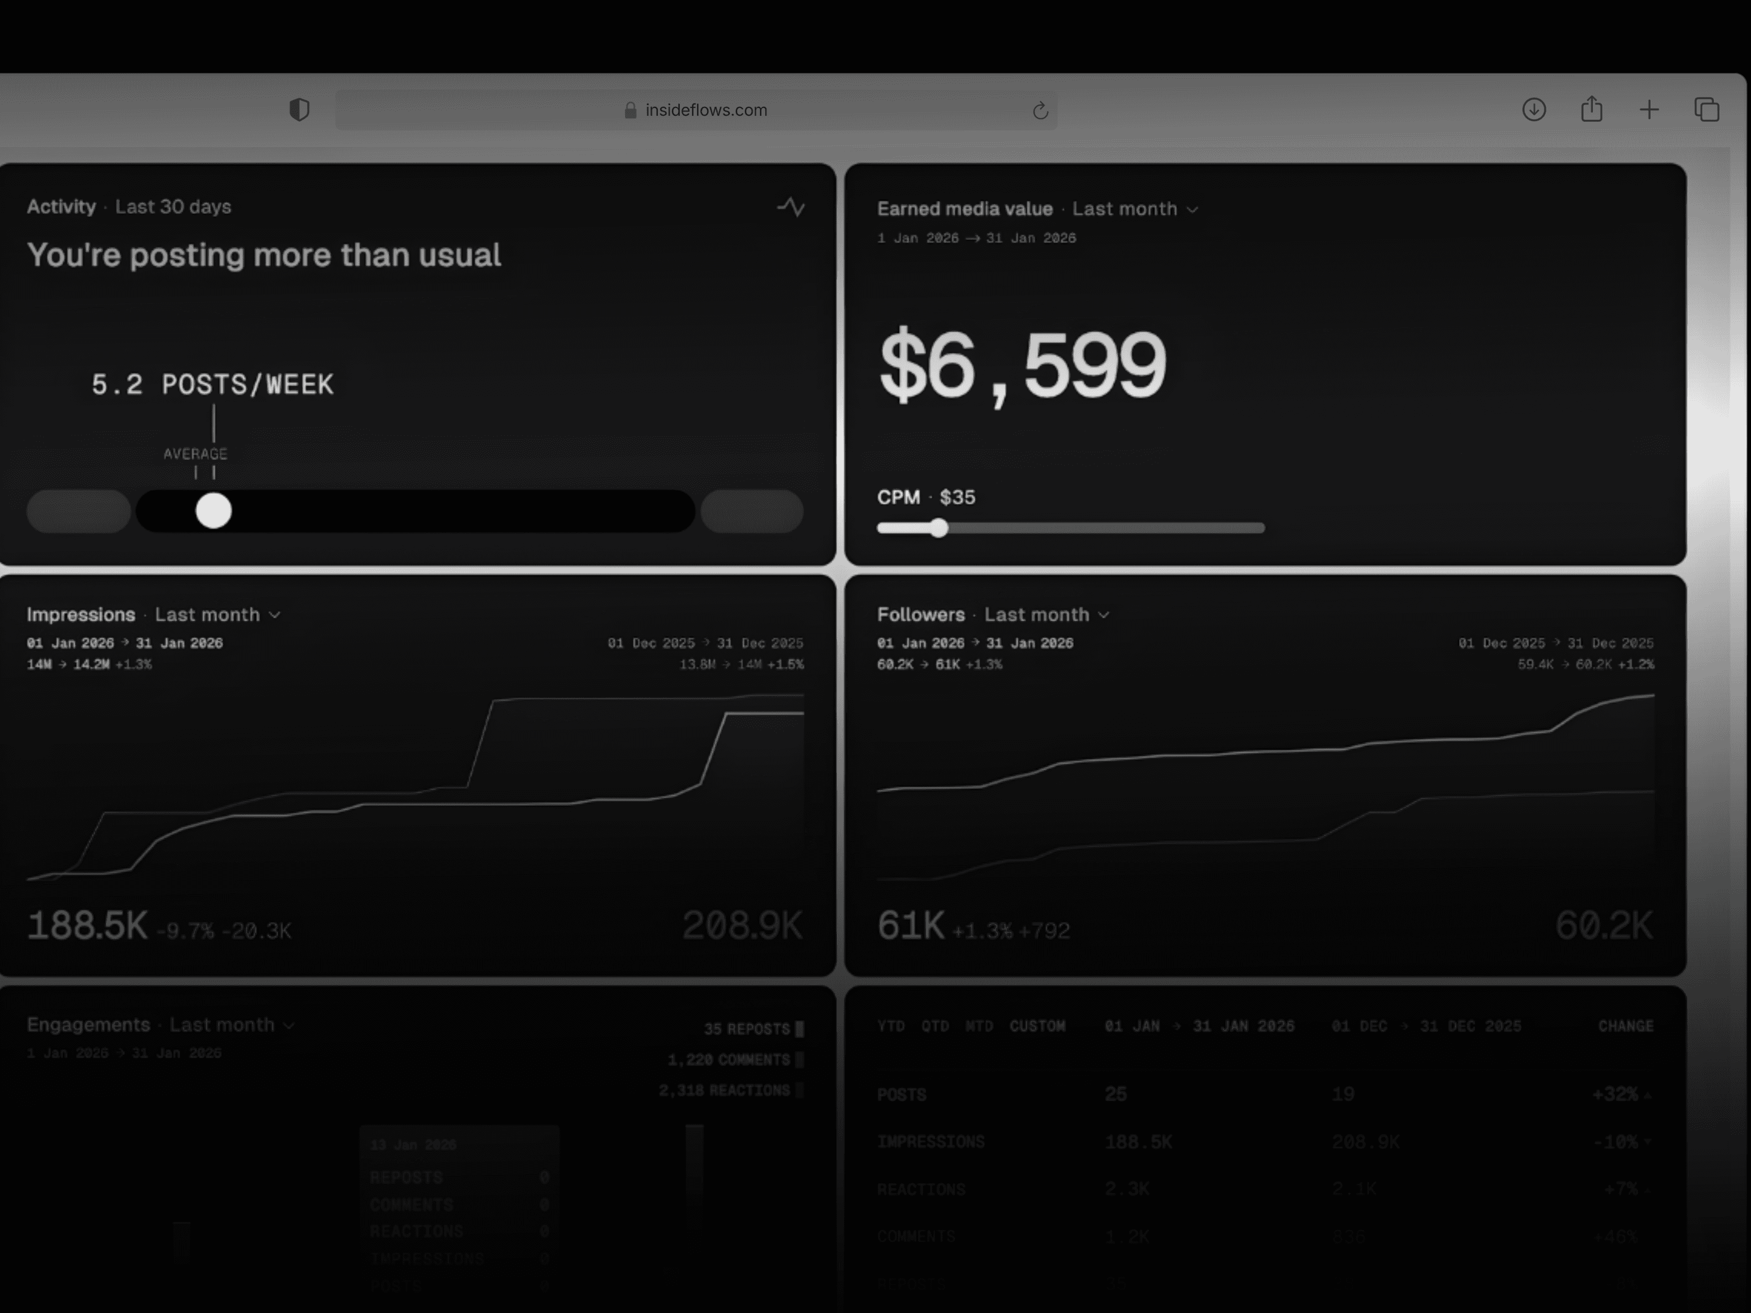Select the QTD range
This screenshot has width=1751, height=1313.
pyautogui.click(x=935, y=1027)
